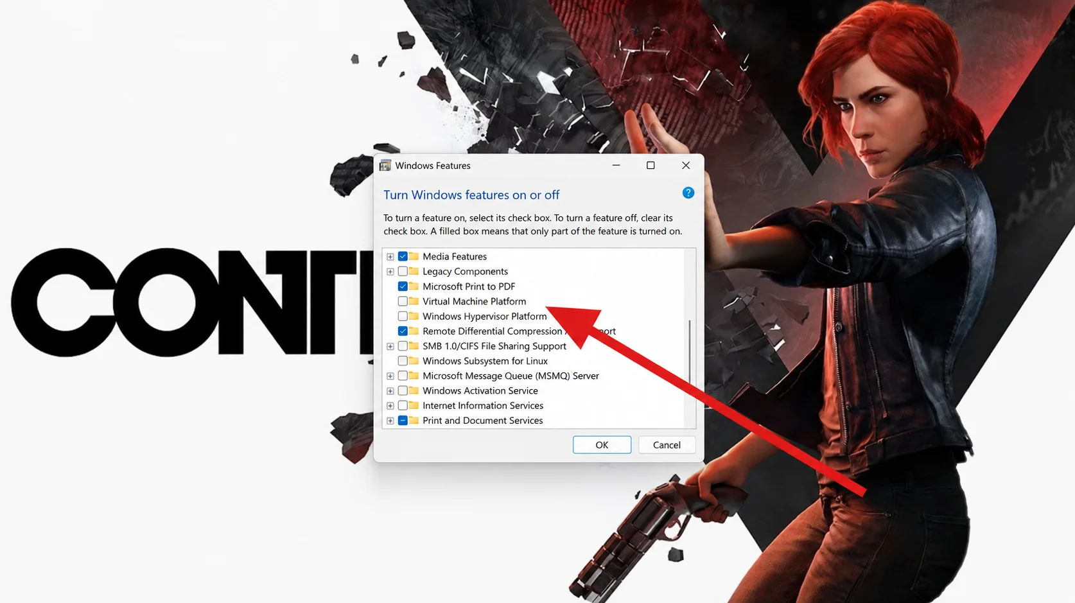Select the "Microsoft Print to PDF" label
Screen dimensions: 1075x603
pyautogui.click(x=469, y=286)
